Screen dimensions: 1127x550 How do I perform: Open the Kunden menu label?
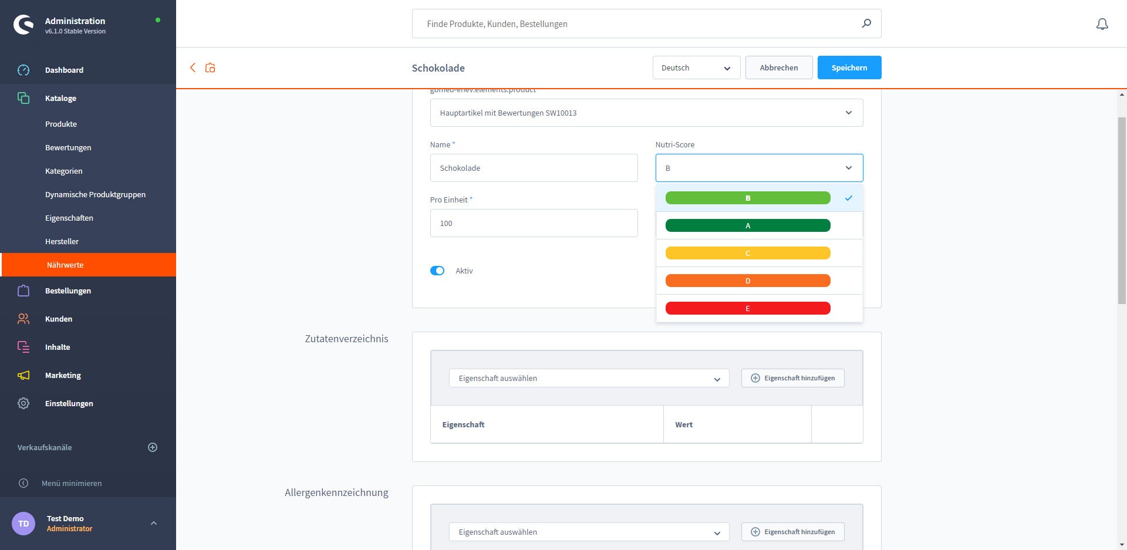(59, 319)
